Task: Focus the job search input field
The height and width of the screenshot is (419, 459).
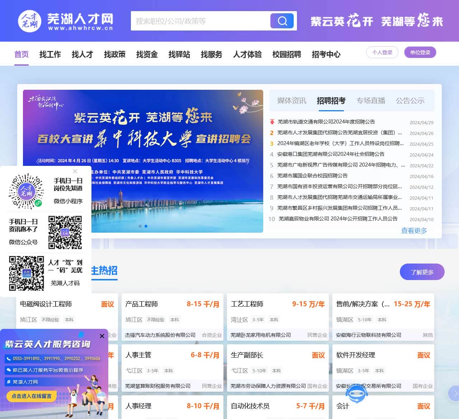Action: 200,21
